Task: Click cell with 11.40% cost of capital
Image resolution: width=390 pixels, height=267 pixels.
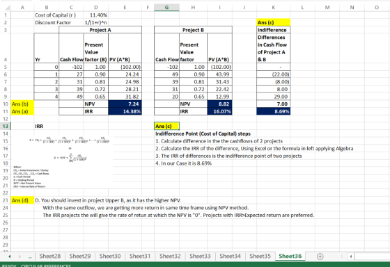Action: coord(96,15)
